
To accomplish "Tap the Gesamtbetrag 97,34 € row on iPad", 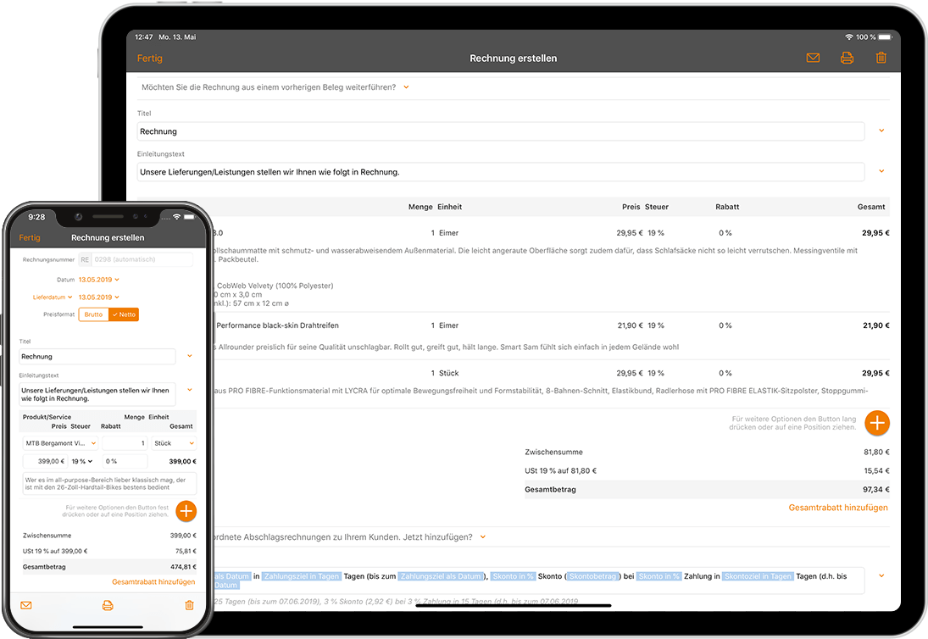I will pyautogui.click(x=708, y=489).
